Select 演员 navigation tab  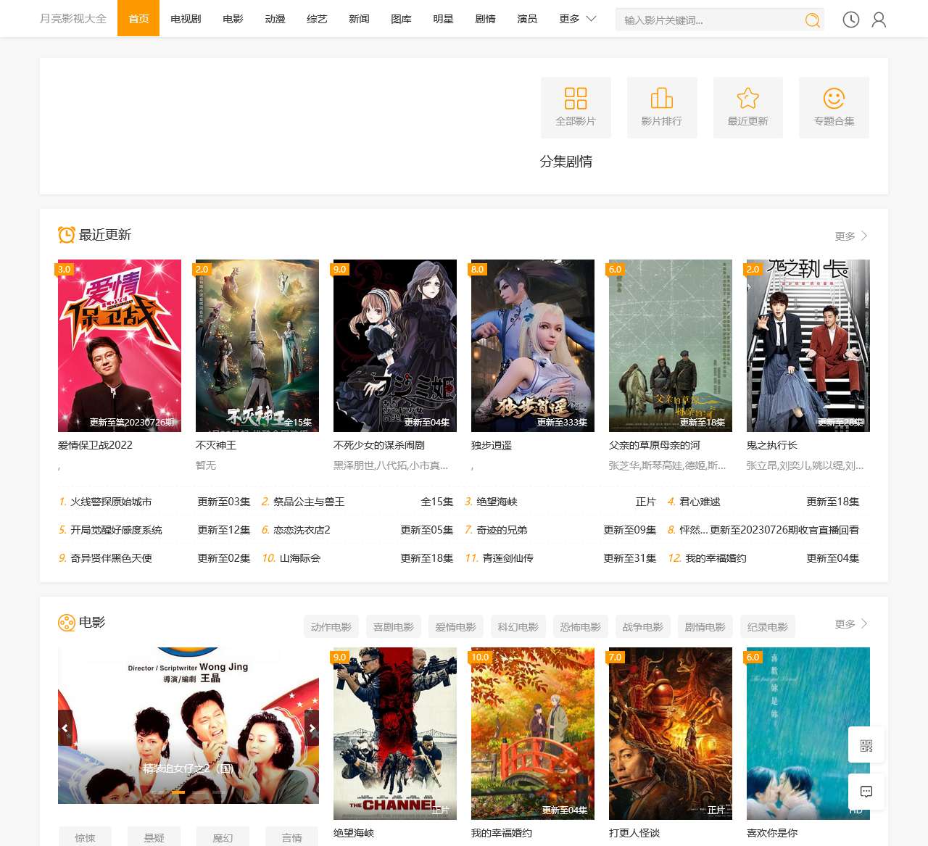point(527,19)
